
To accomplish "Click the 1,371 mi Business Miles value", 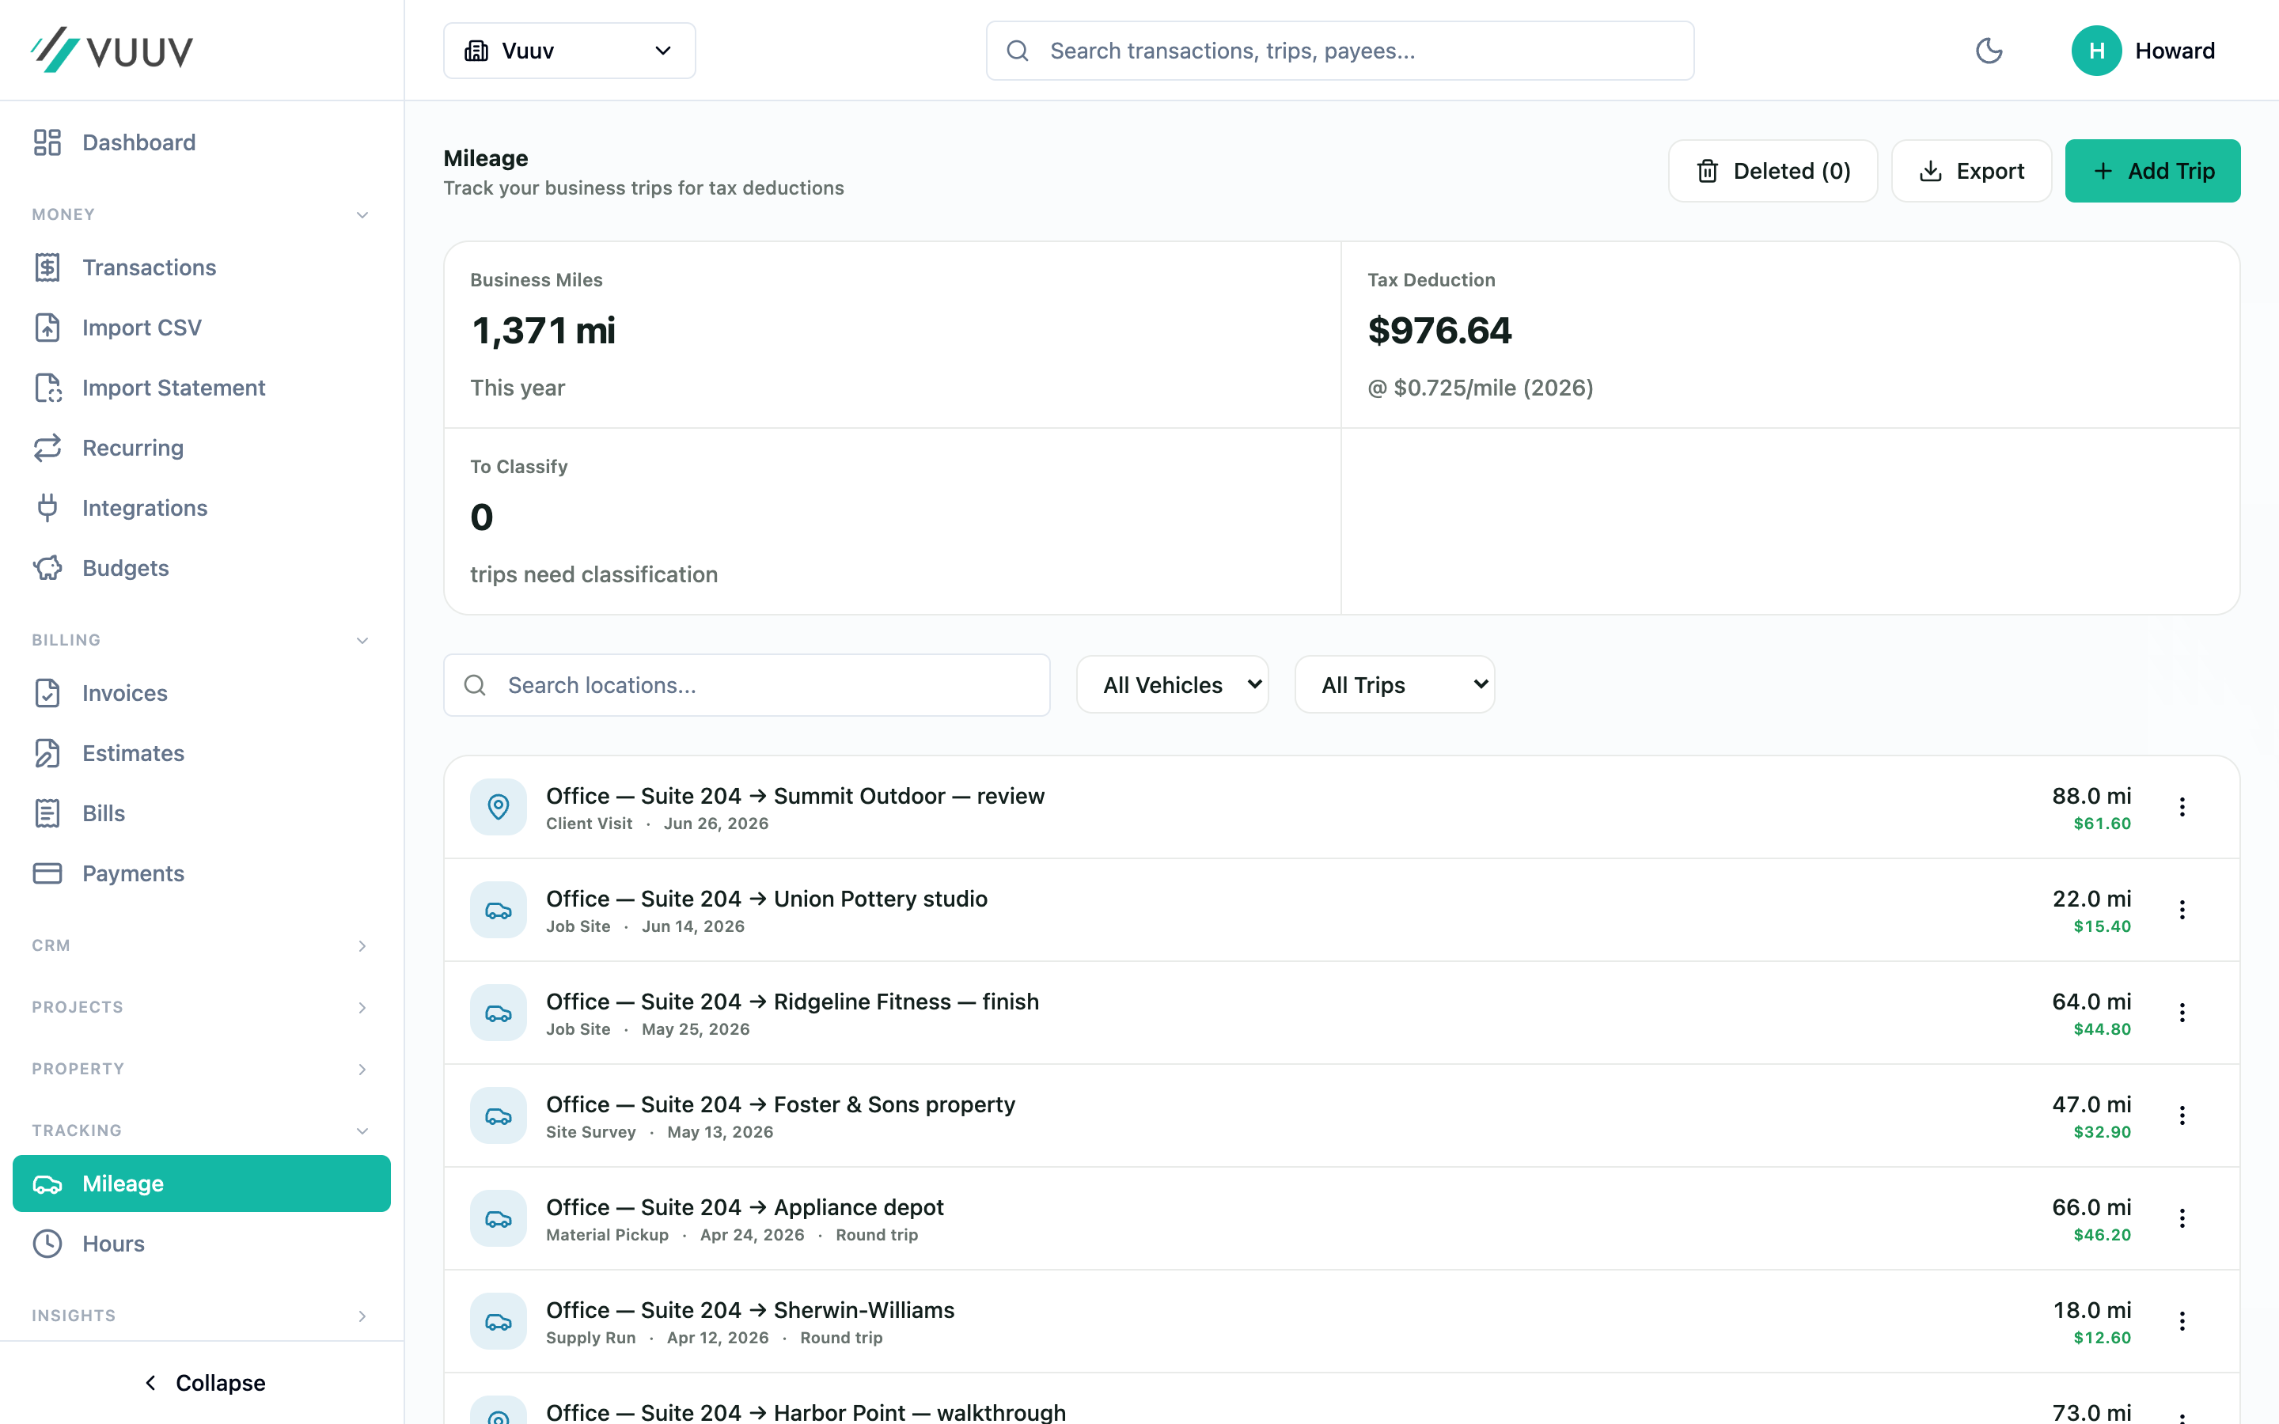I will (542, 331).
